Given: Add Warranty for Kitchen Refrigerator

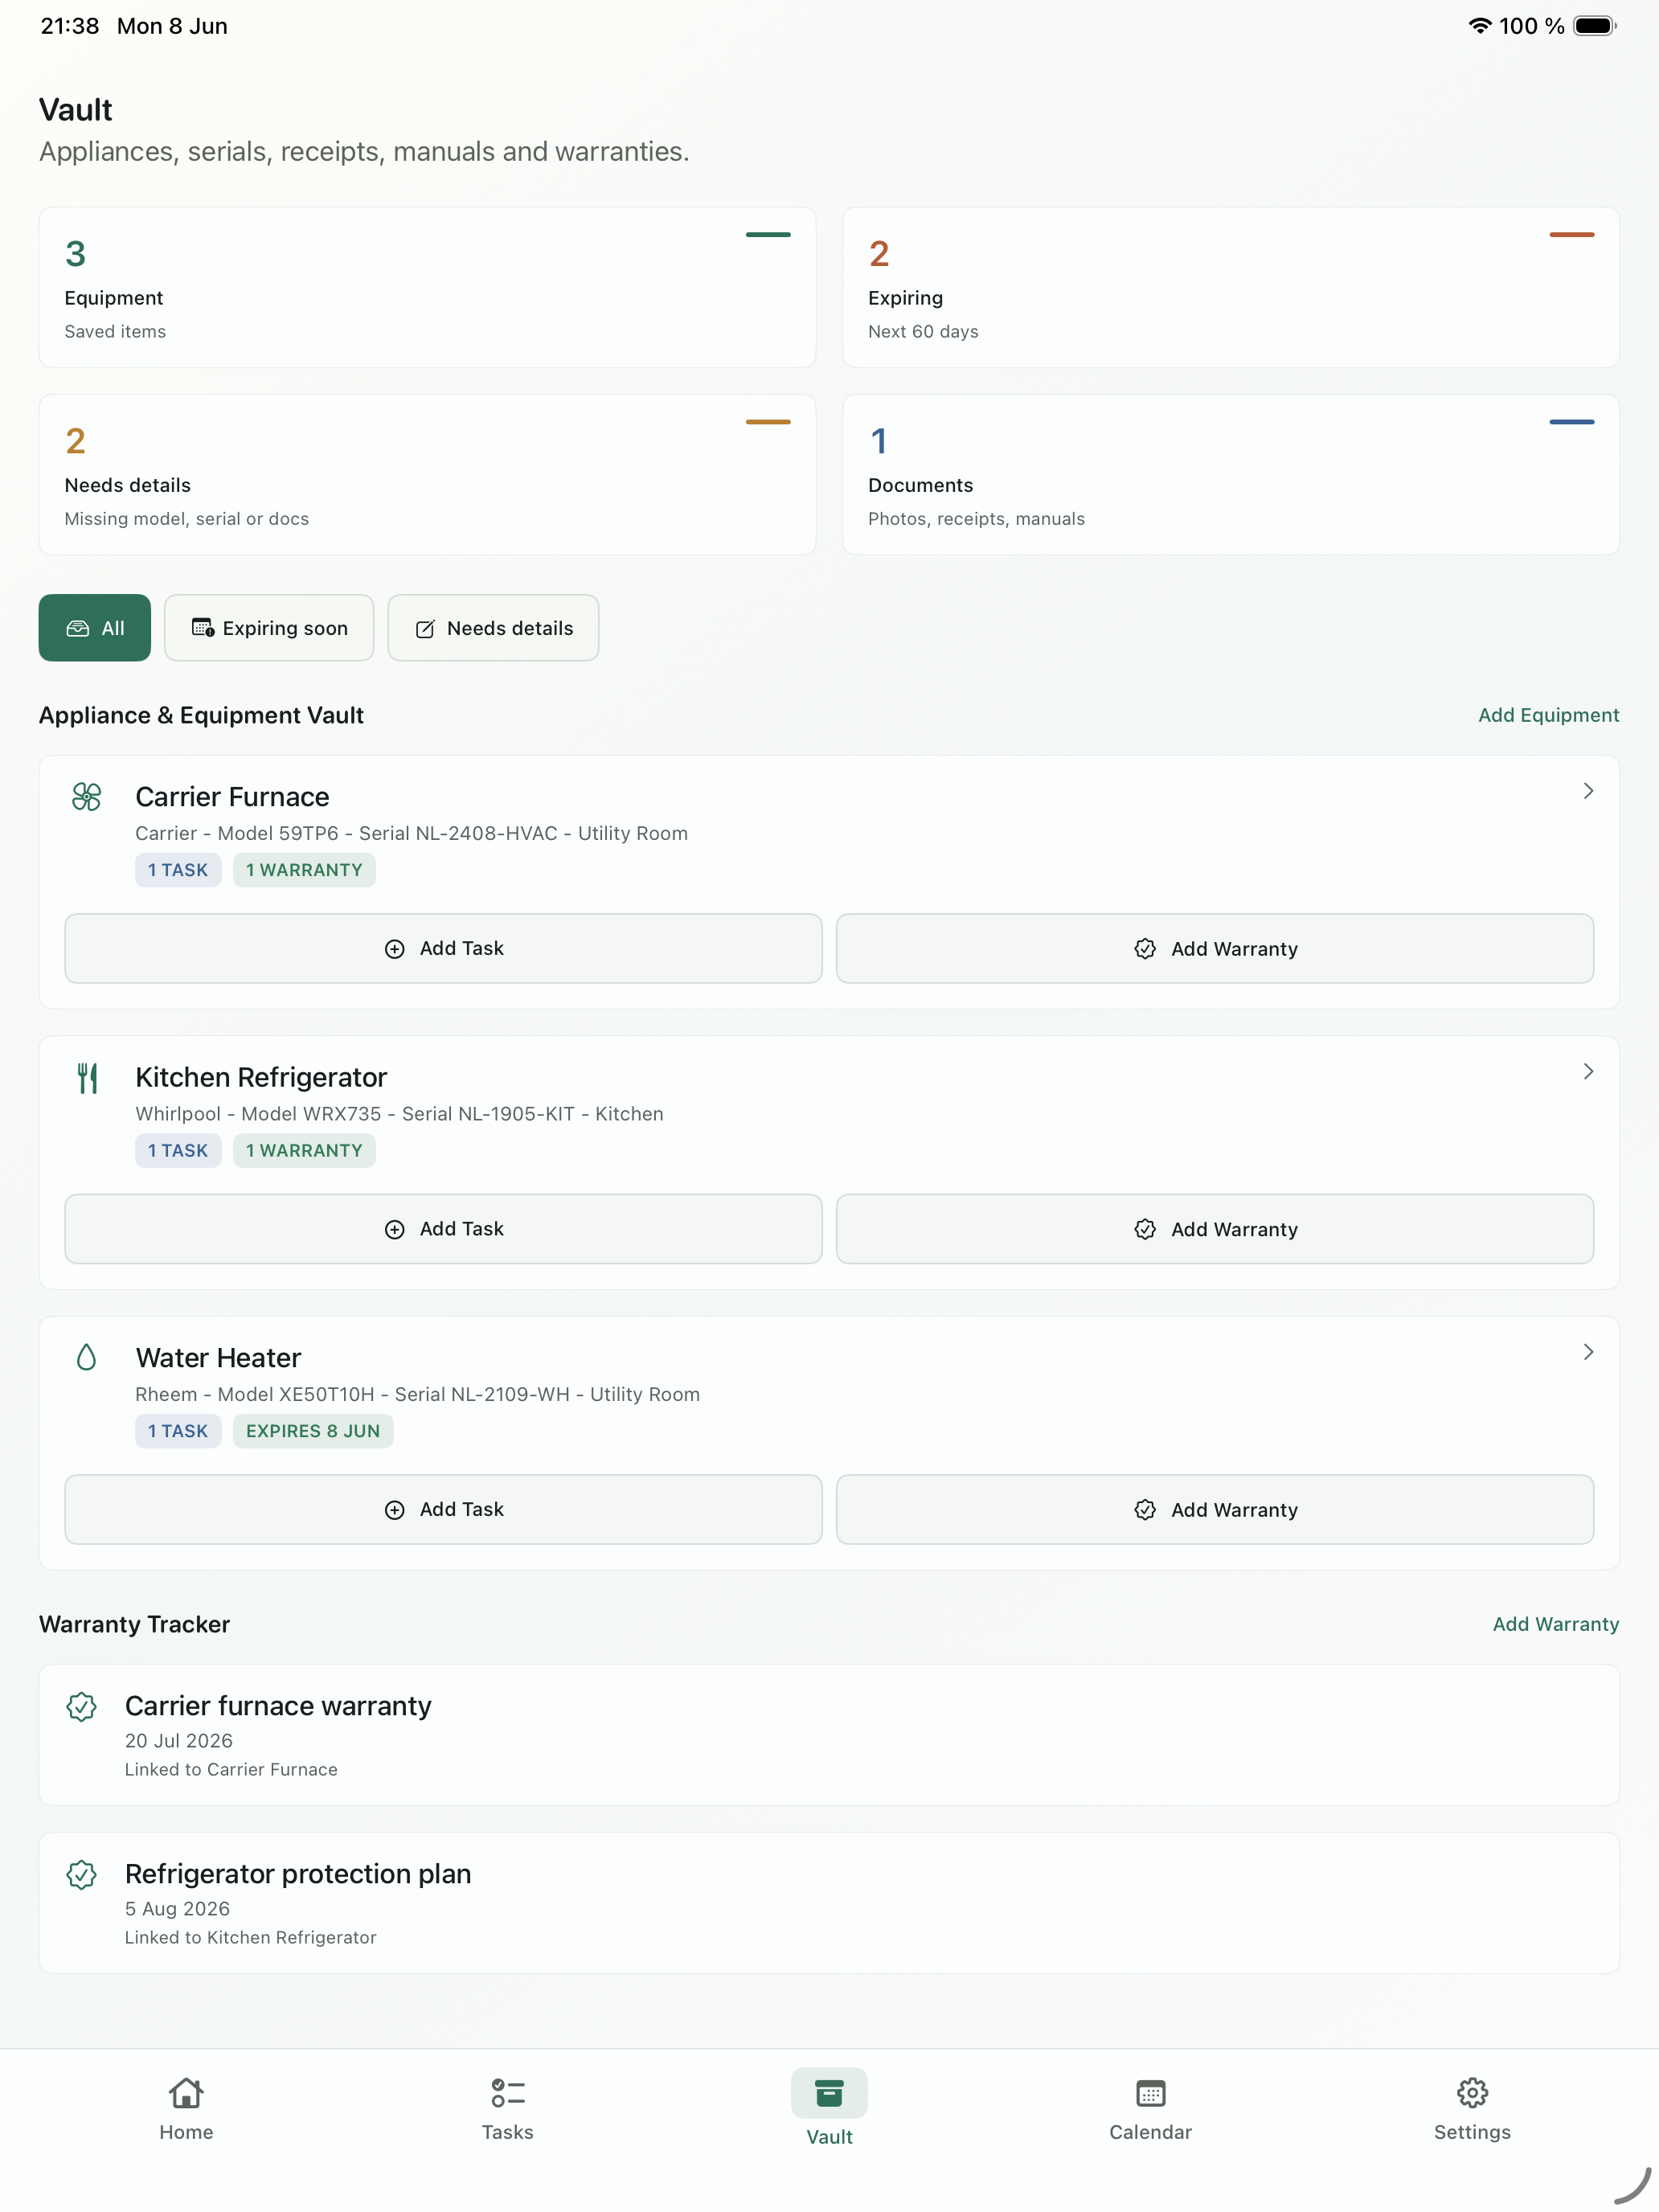Looking at the screenshot, I should click(x=1215, y=1229).
